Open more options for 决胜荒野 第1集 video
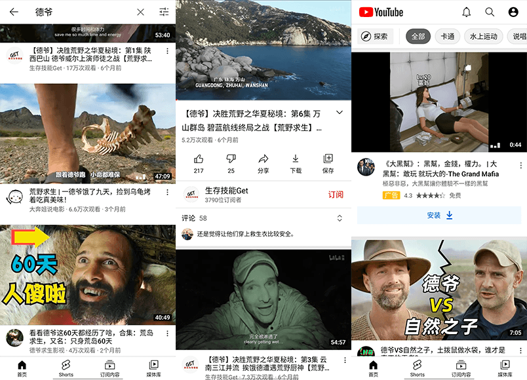Viewport: 527px width, 380px height. (167, 51)
